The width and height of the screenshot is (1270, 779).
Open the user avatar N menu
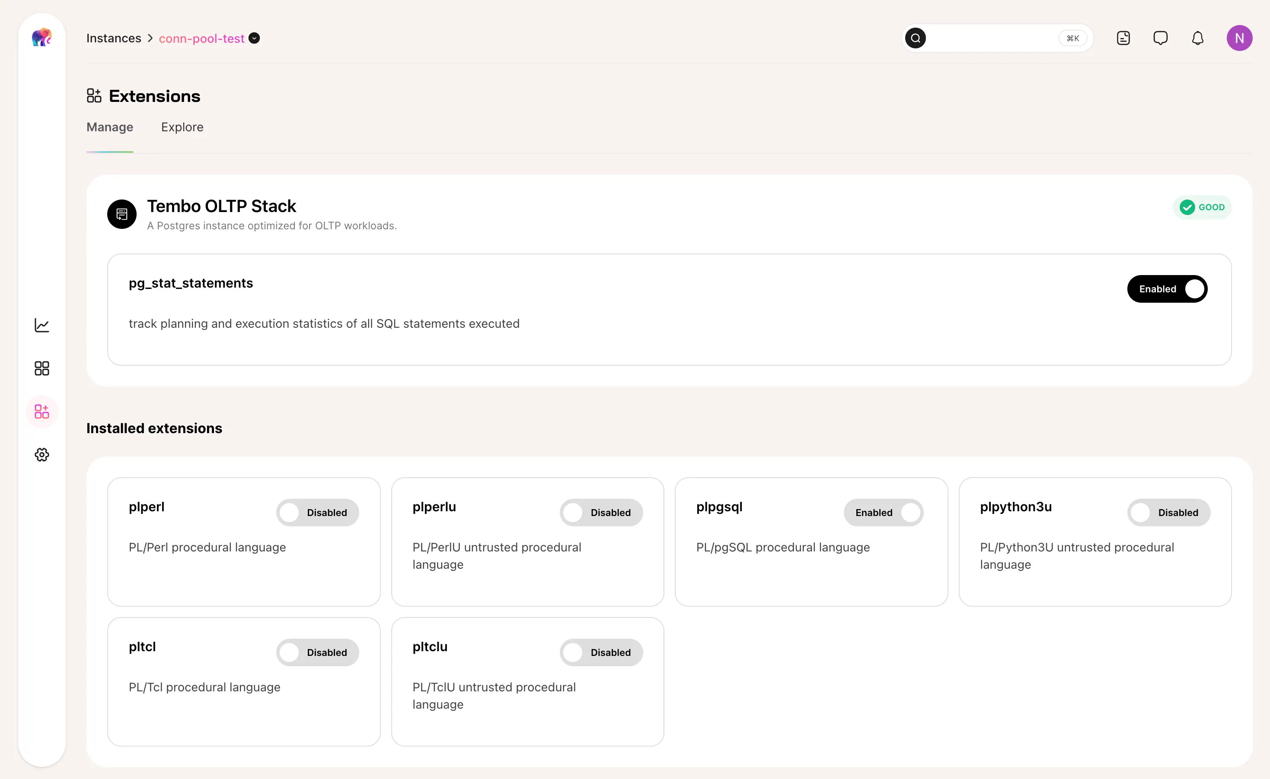1239,38
